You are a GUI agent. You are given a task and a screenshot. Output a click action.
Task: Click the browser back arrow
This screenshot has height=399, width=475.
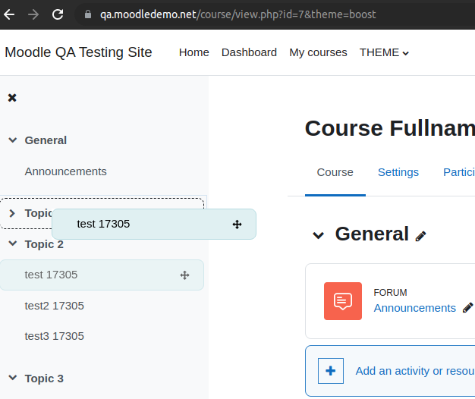point(9,14)
